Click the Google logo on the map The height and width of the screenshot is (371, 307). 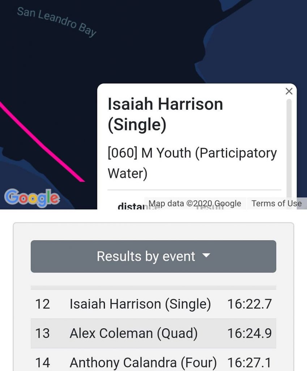pyautogui.click(x=32, y=197)
